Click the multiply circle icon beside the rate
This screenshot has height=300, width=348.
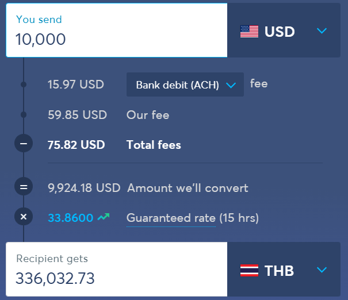(x=24, y=217)
